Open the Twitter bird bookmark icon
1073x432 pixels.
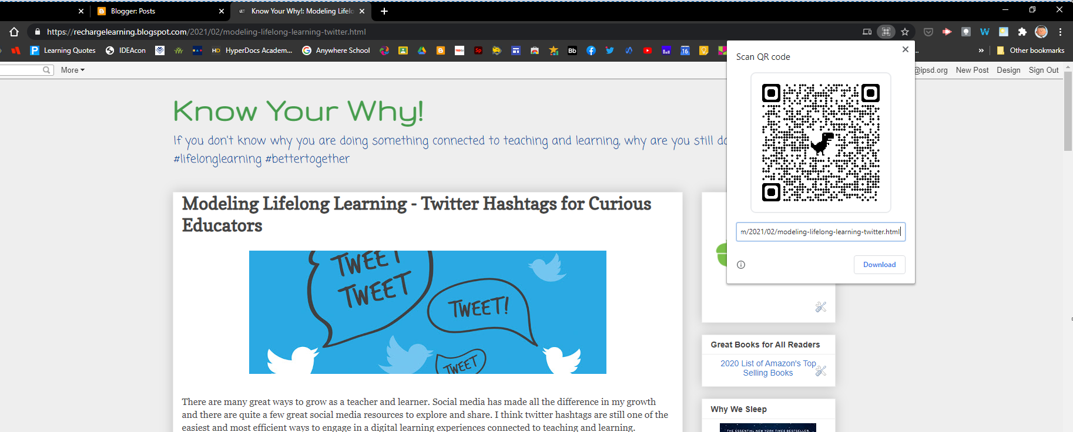(610, 50)
